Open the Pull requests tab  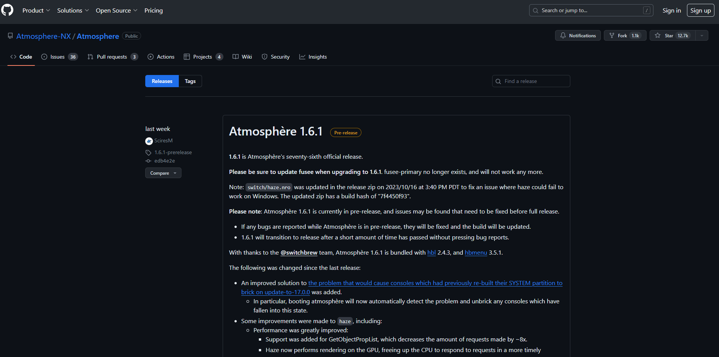(112, 57)
